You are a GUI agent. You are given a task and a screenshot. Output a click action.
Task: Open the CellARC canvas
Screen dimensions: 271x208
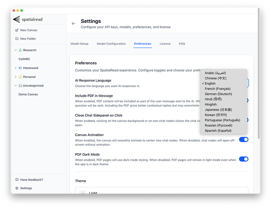point(24,59)
